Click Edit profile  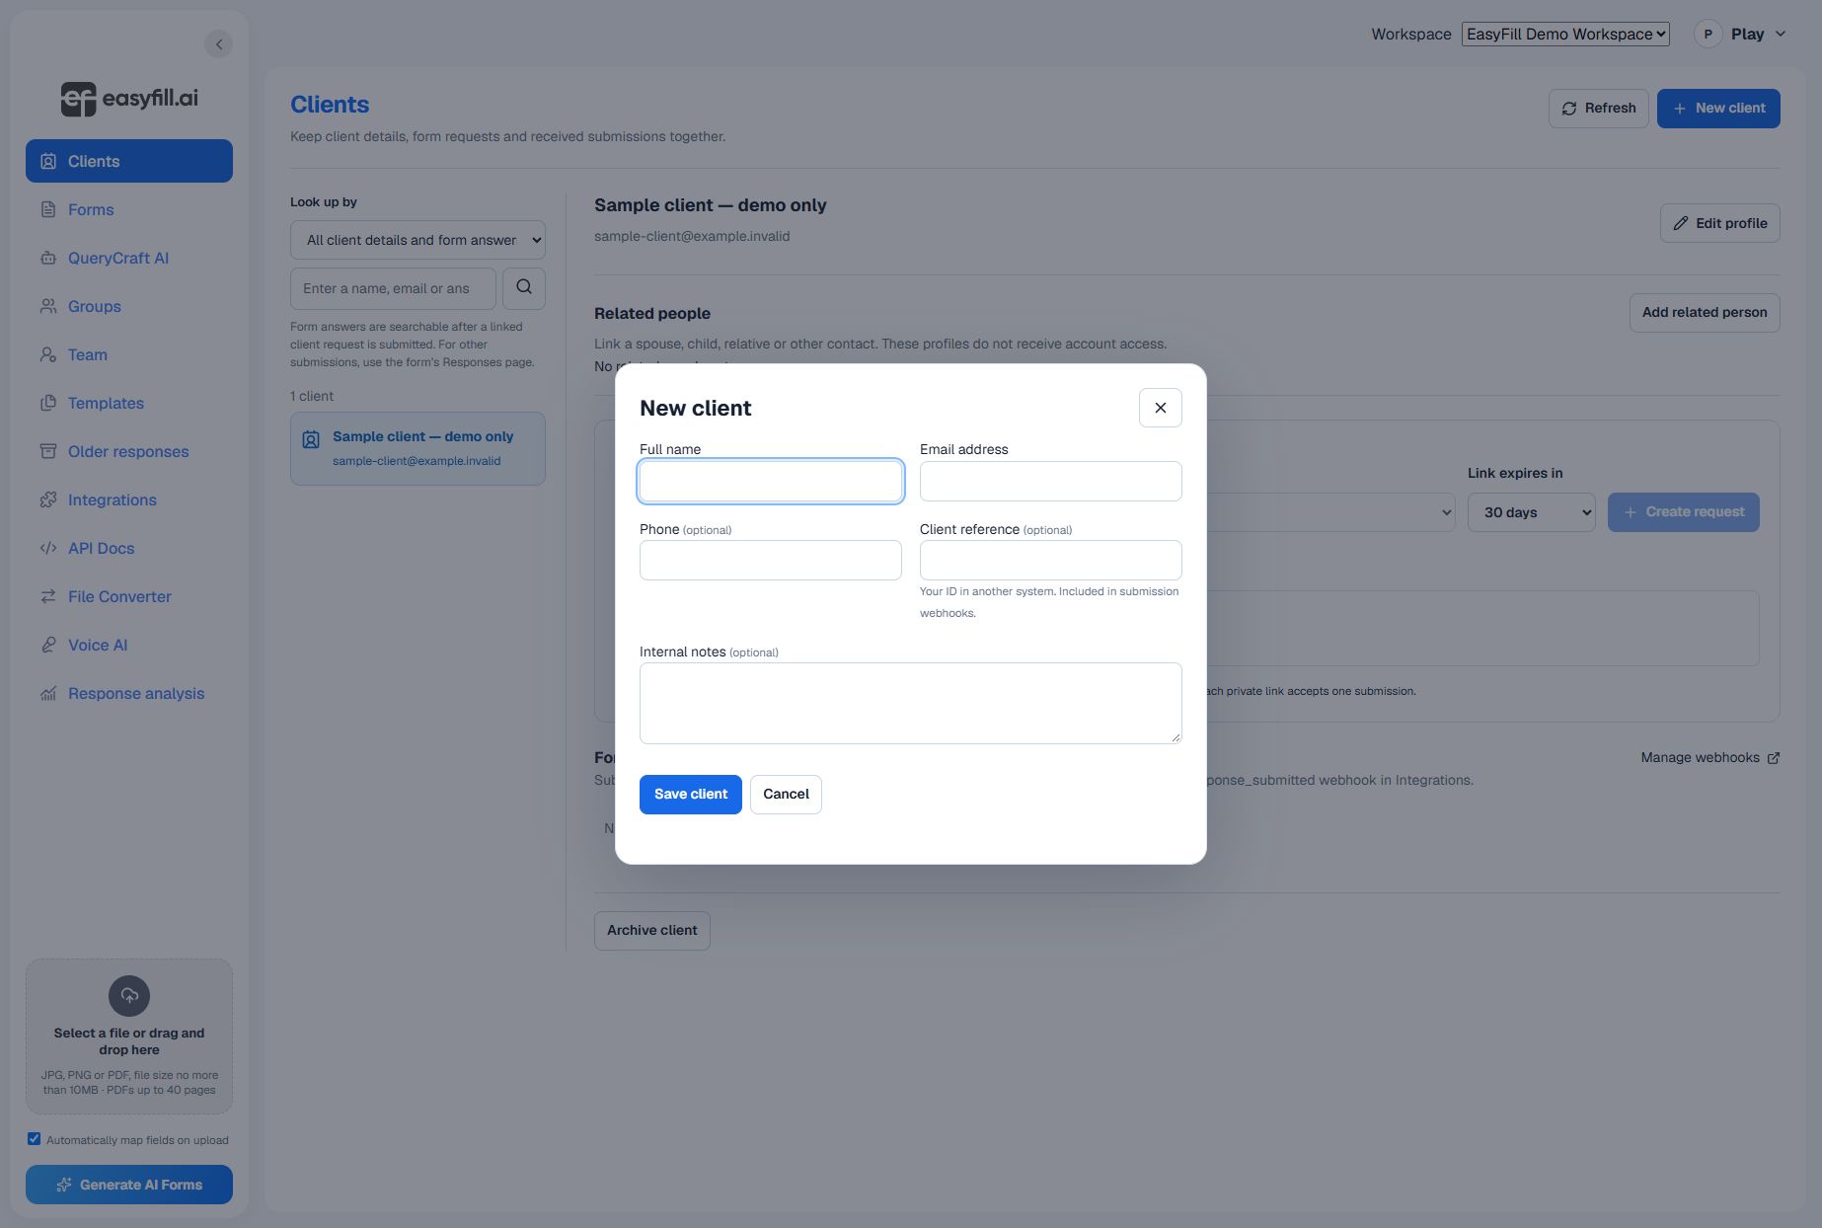pyautogui.click(x=1720, y=223)
